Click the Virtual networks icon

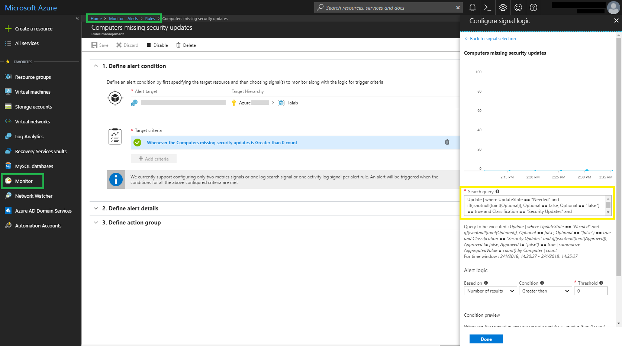(8, 121)
